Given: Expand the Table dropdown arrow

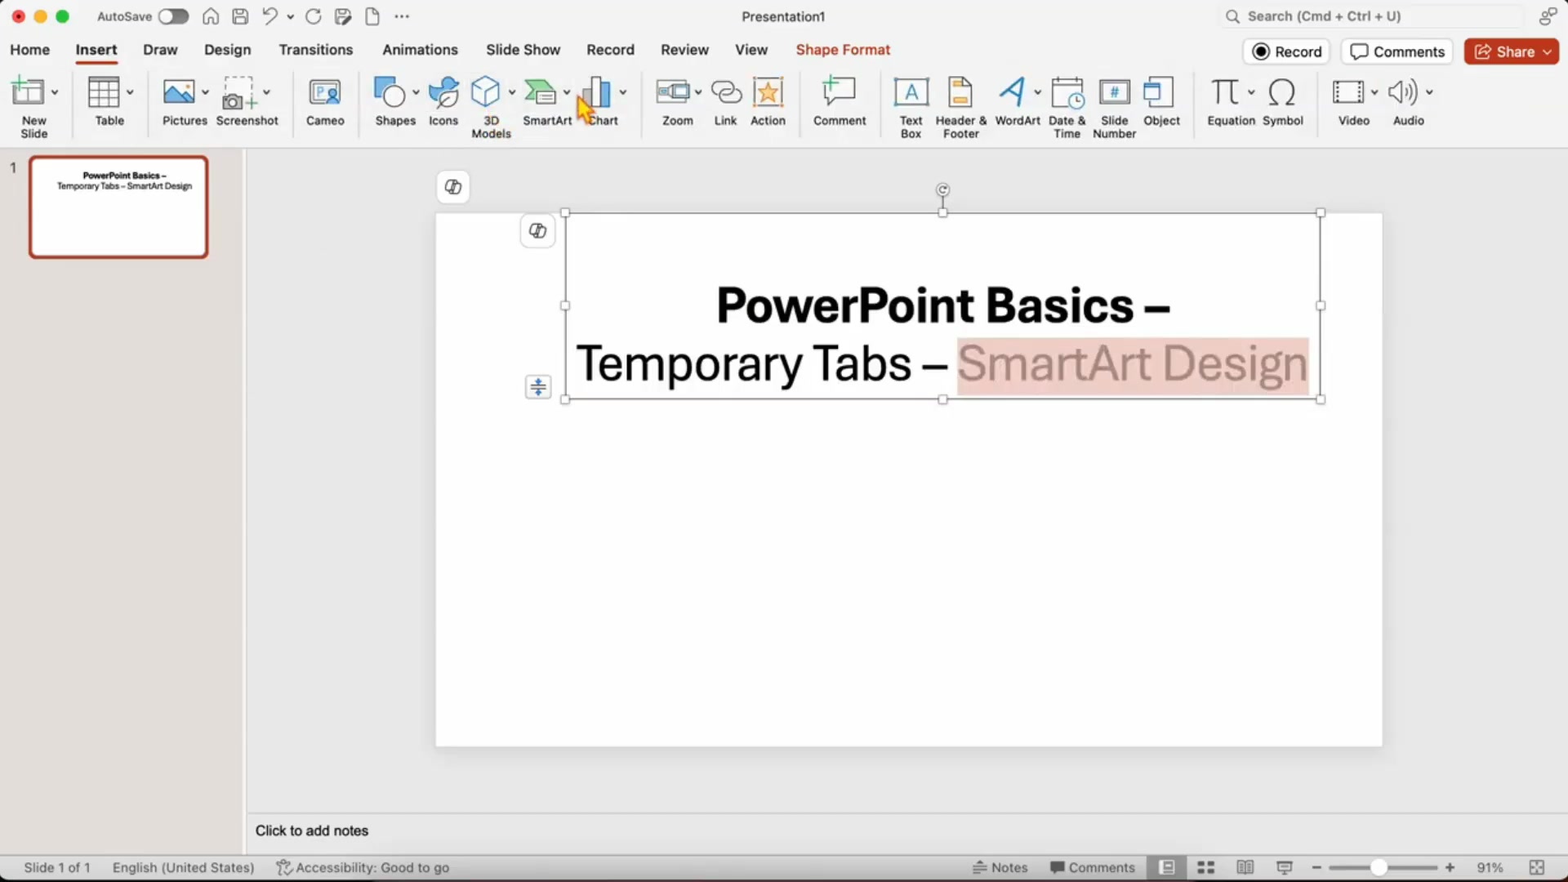Looking at the screenshot, I should (130, 92).
